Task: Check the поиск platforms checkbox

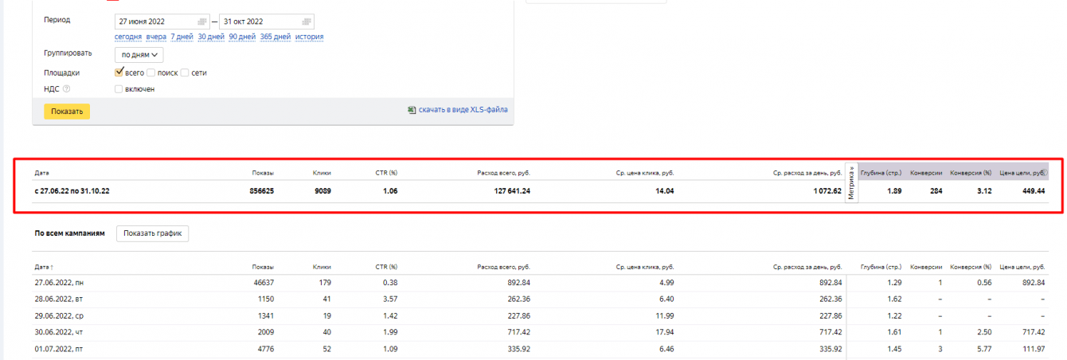Action: pyautogui.click(x=151, y=72)
